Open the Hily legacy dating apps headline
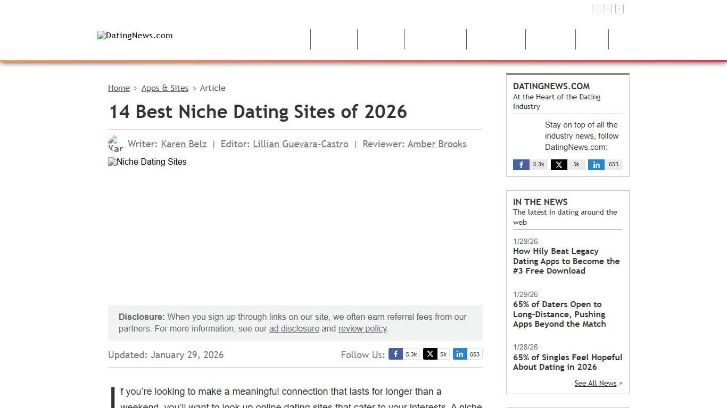The height and width of the screenshot is (408, 727). [x=566, y=261]
